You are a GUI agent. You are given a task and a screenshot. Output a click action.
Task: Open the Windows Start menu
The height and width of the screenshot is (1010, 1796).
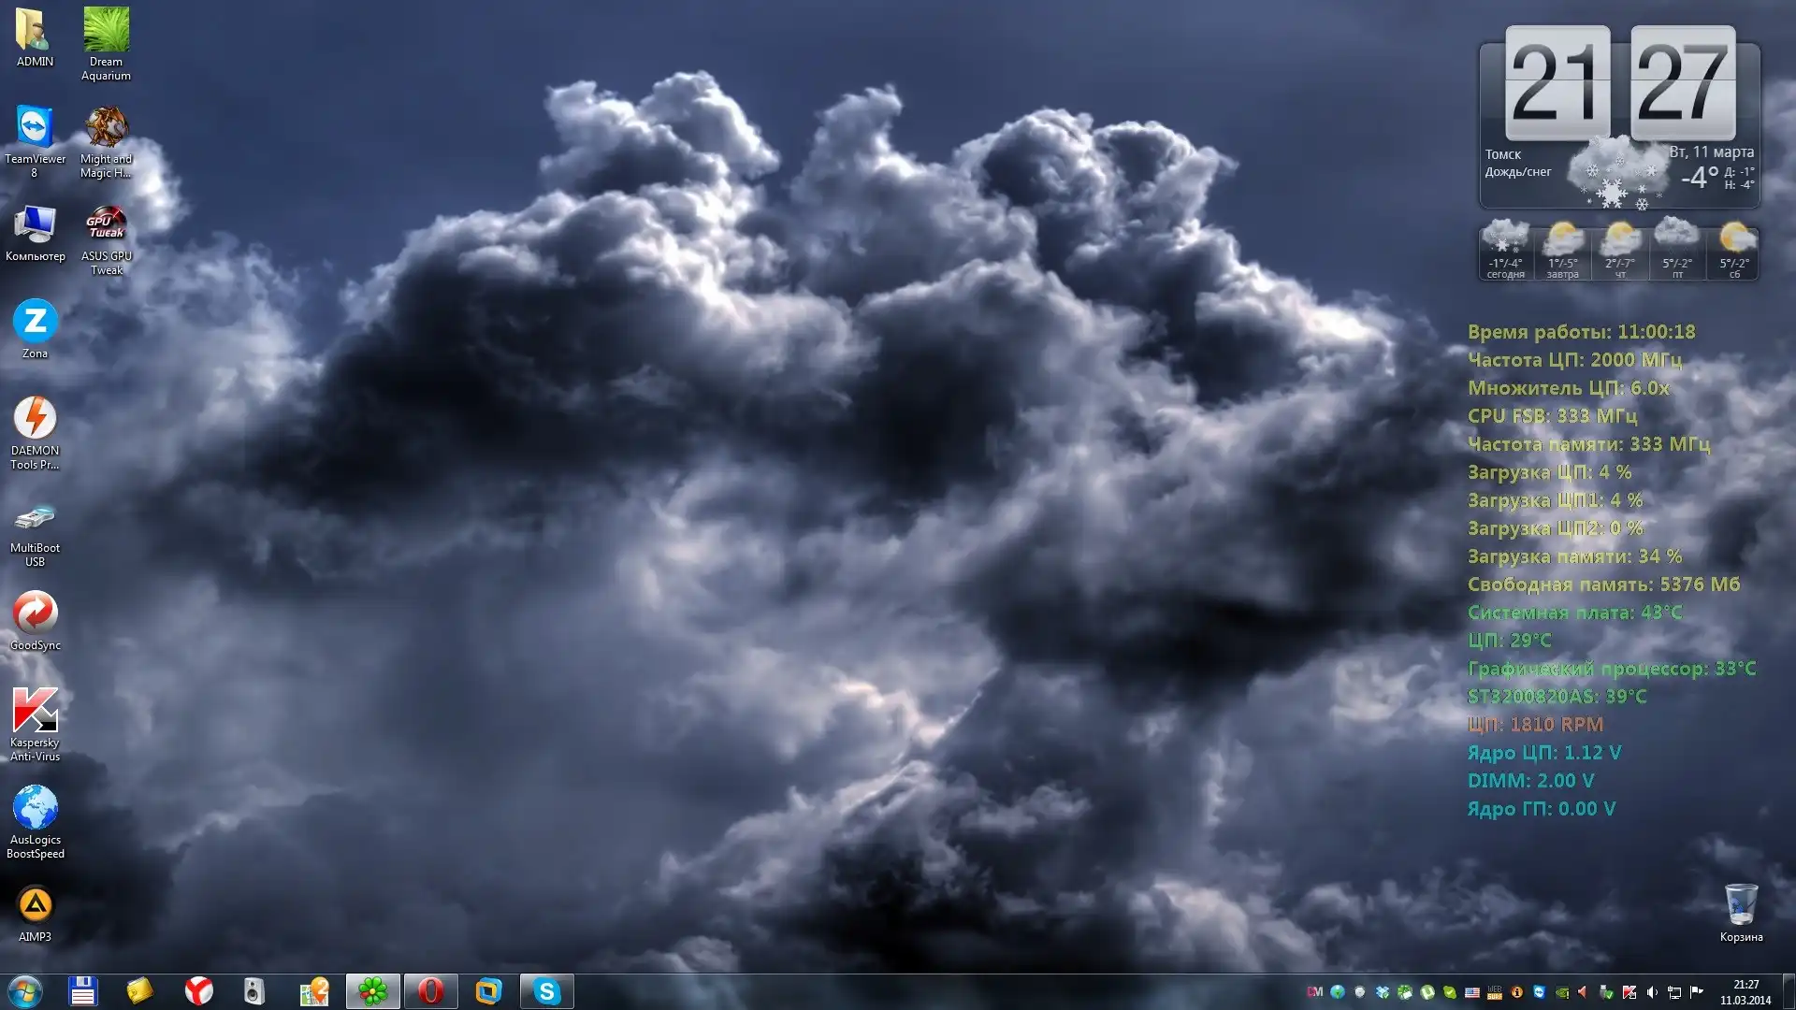pos(25,991)
